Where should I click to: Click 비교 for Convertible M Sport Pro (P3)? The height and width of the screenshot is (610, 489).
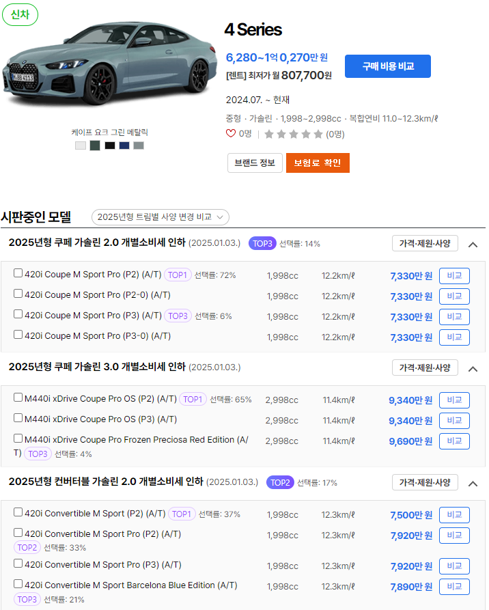point(454,566)
